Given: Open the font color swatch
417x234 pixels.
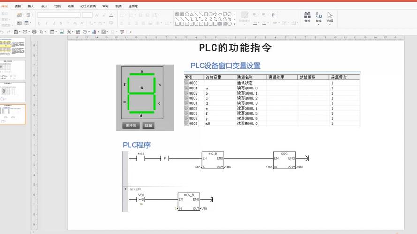Looking at the screenshot, I should coord(111,15).
